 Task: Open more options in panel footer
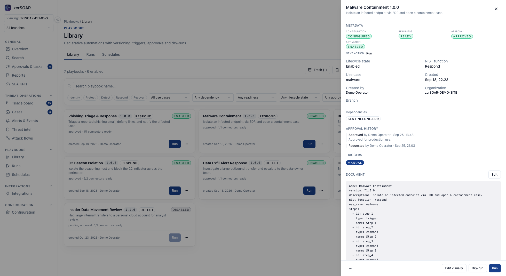click(x=351, y=268)
